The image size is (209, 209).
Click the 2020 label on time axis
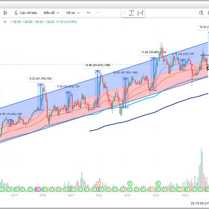(x=42, y=195)
